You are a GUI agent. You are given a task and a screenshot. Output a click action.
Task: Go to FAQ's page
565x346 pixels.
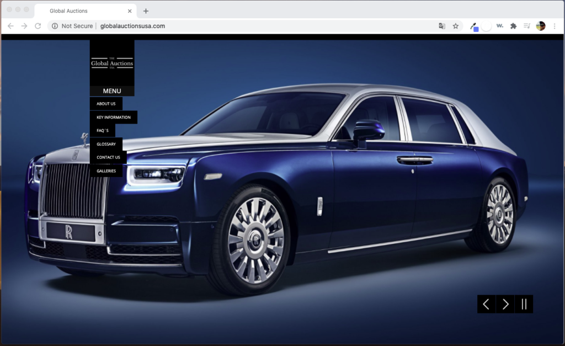(x=103, y=131)
